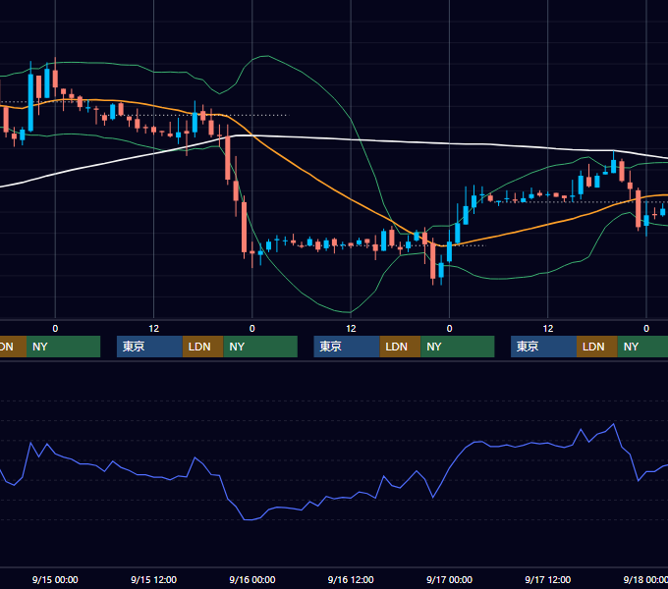The image size is (668, 589).
Task: Select the NY session block before 9/15 東京
Action: [x=63, y=347]
